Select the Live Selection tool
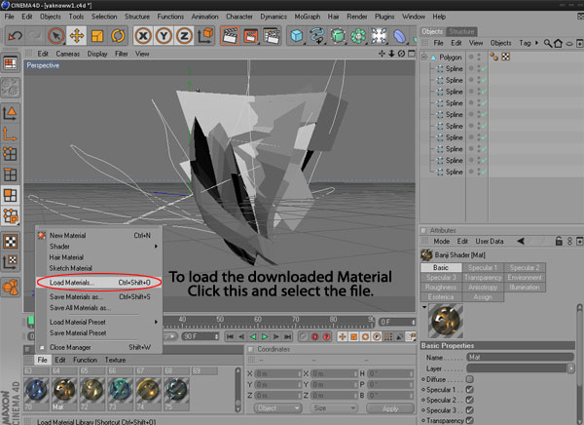The image size is (584, 425). point(55,36)
